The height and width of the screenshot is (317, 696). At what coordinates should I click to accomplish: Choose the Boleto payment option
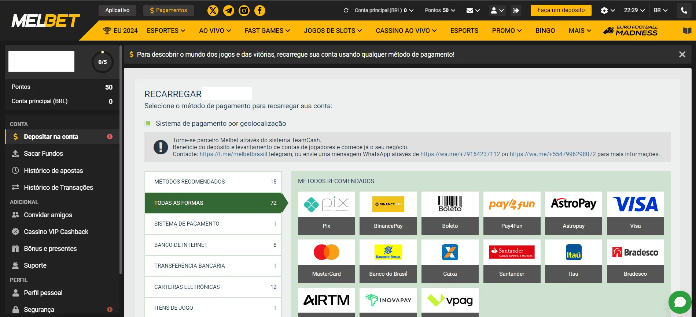(450, 213)
